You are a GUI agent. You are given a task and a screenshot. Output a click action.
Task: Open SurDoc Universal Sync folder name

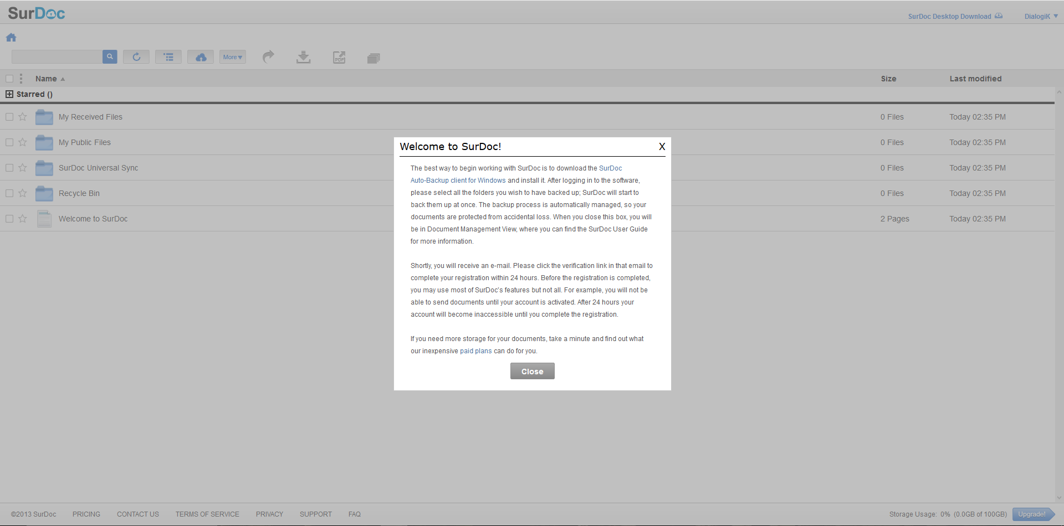tap(98, 168)
